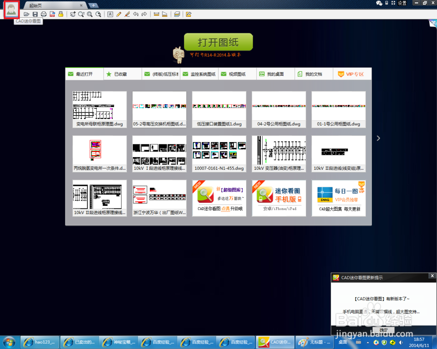
Task: Go to next page with right chevron
Action: 378,138
